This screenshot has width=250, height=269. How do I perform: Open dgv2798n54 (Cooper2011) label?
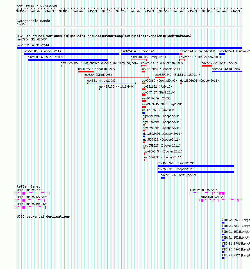point(161,69)
